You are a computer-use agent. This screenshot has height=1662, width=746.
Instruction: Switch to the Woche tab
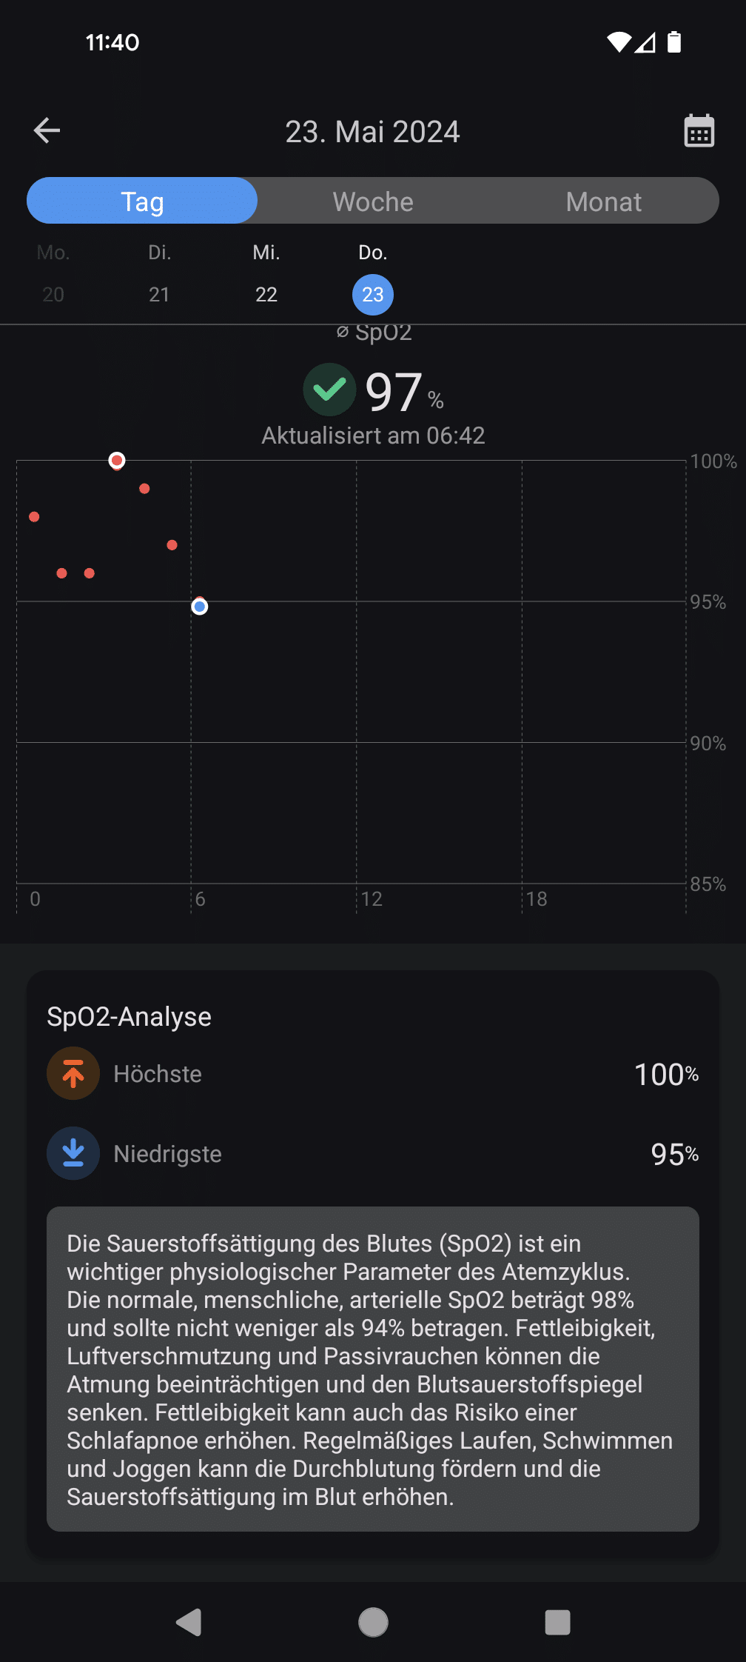tap(373, 201)
